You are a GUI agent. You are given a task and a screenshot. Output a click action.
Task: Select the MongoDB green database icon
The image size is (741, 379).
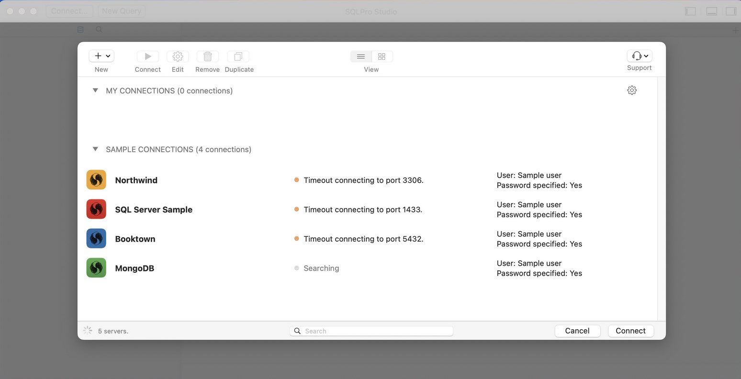click(x=96, y=268)
